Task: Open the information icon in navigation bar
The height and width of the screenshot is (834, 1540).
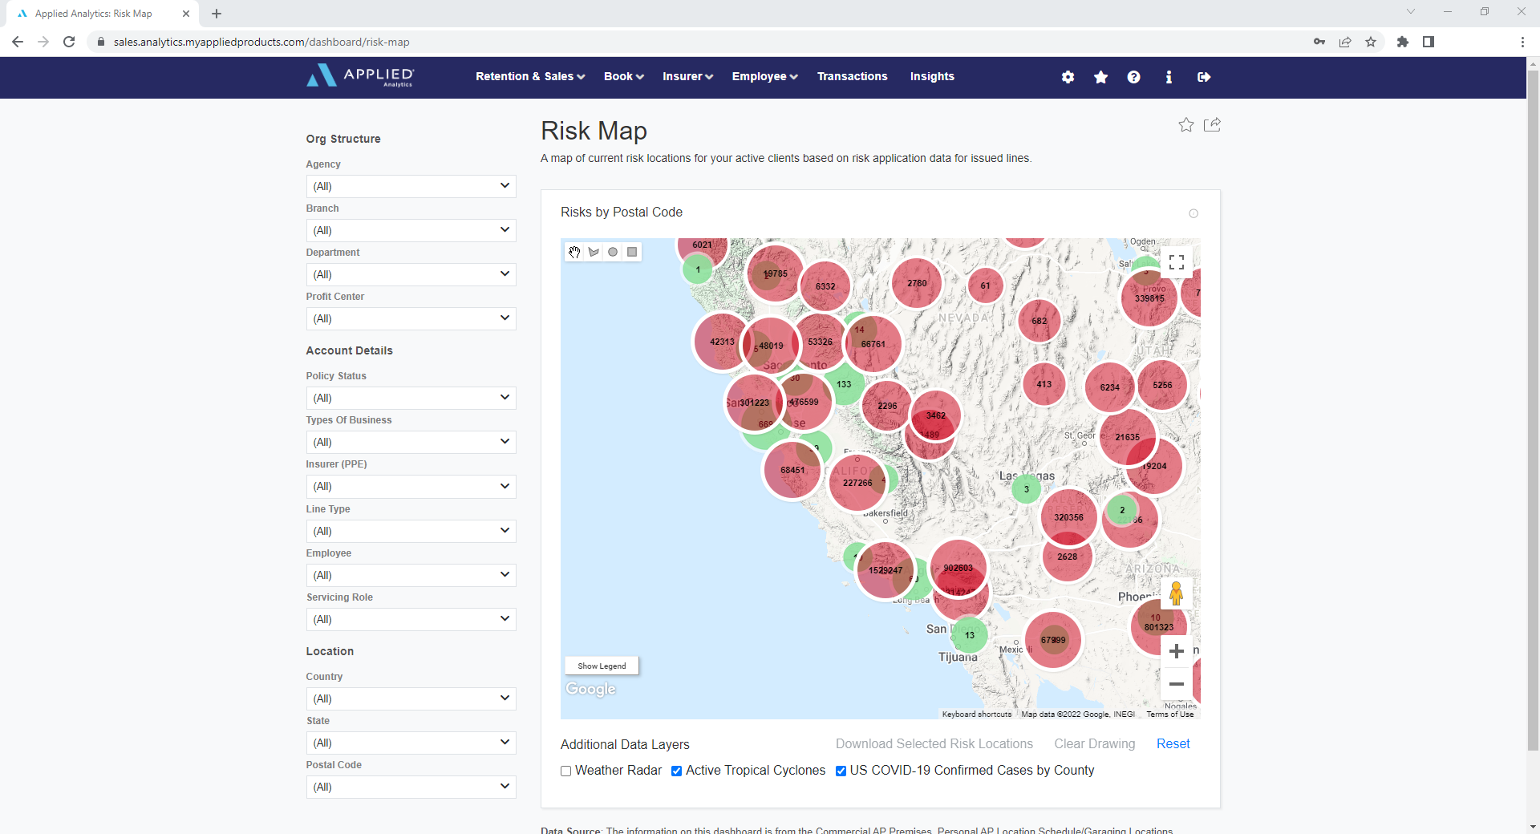Action: coord(1169,77)
